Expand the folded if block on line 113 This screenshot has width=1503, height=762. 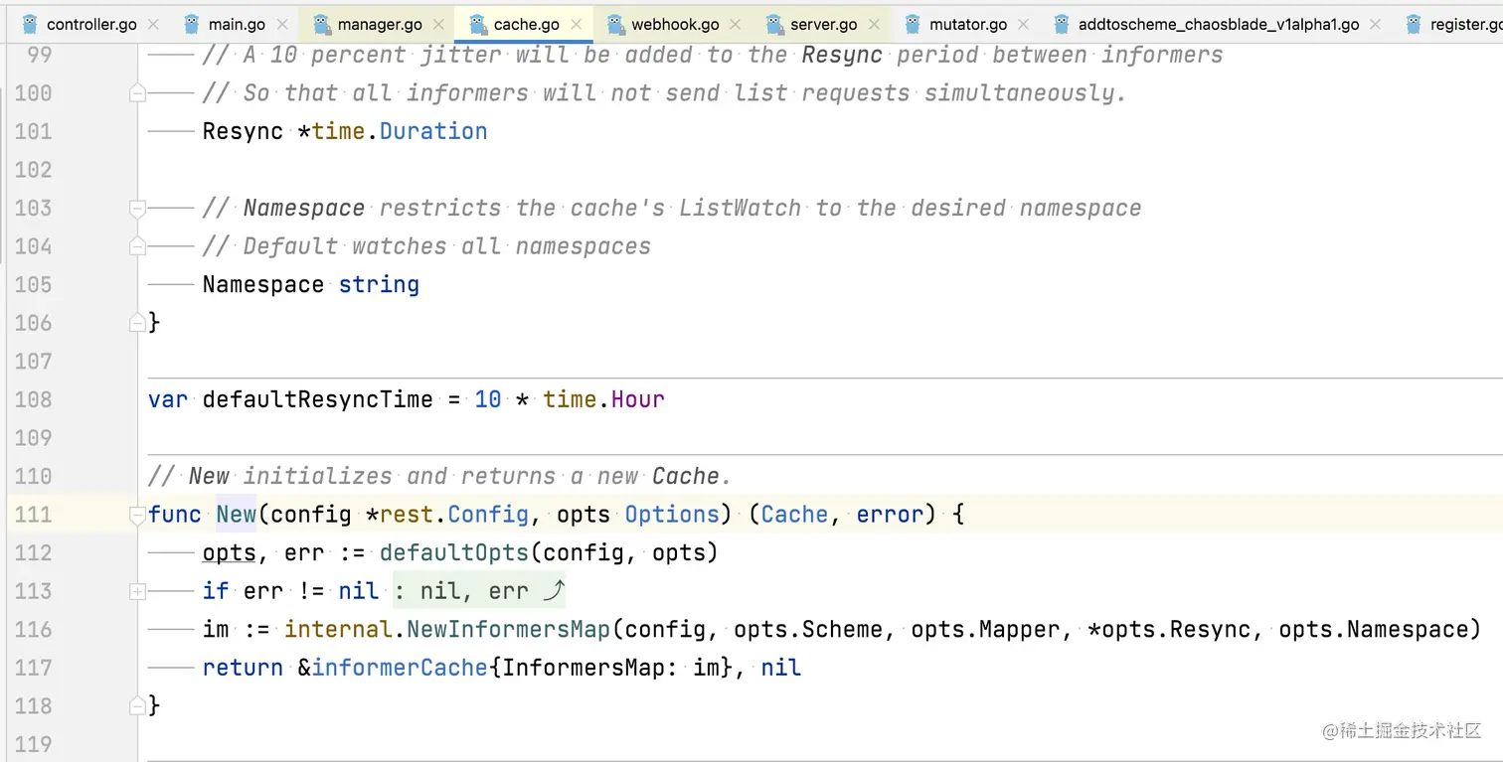tap(137, 591)
